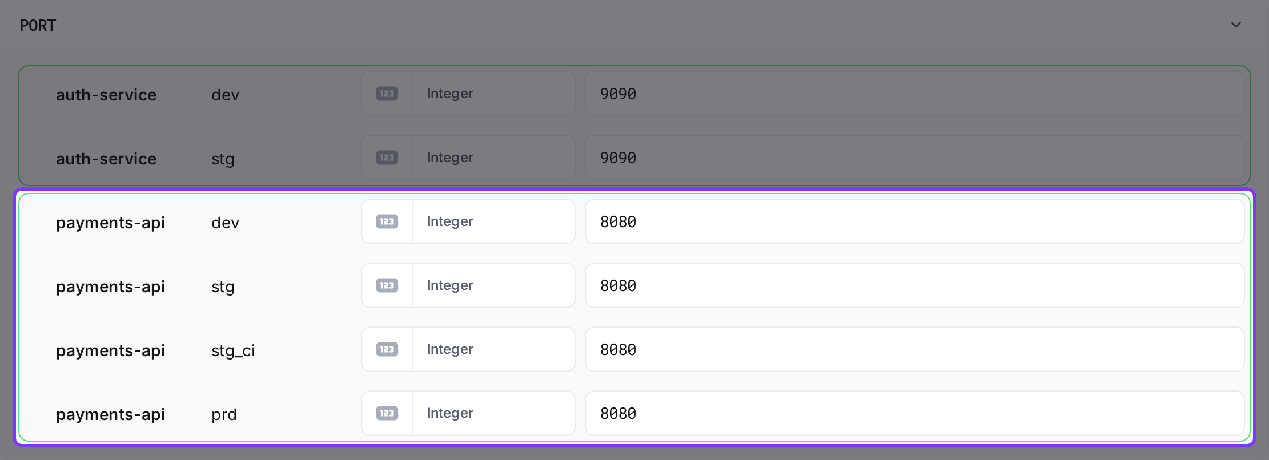Open Integer type selector for payments-api stg_ci

point(493,349)
